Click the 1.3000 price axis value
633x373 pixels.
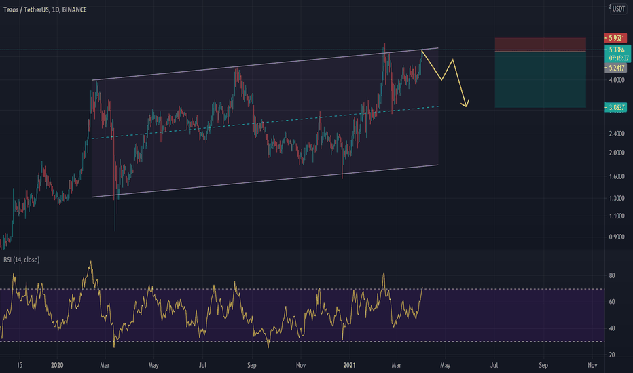pyautogui.click(x=617, y=199)
